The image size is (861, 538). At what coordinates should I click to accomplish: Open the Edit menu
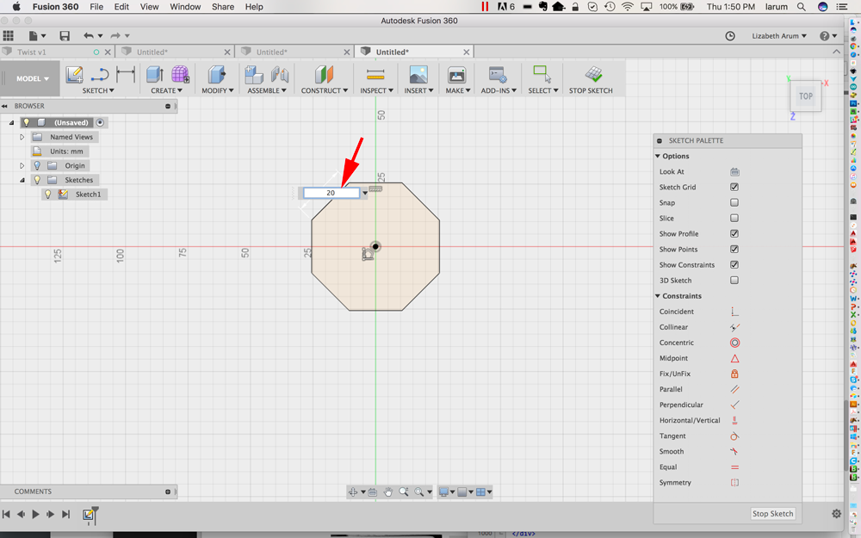(121, 7)
